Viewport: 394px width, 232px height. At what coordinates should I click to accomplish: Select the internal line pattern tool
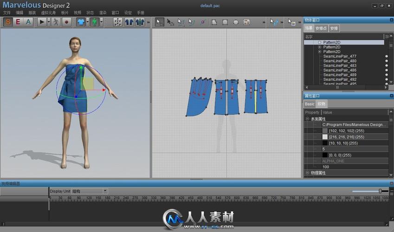coord(246,22)
